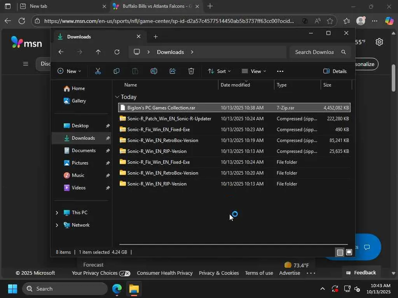Viewport: 398px width, 298px height.
Task: Switch to large thumbnails view in status bar
Action: (349, 252)
